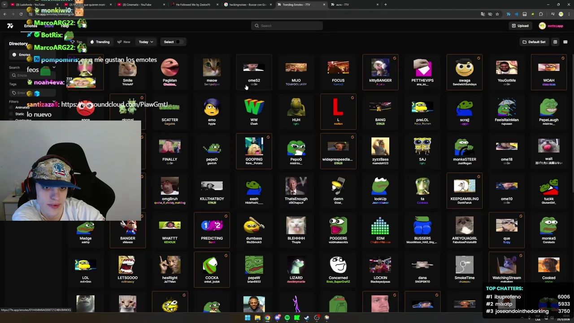Open File Explorer from the taskbar

257,318
